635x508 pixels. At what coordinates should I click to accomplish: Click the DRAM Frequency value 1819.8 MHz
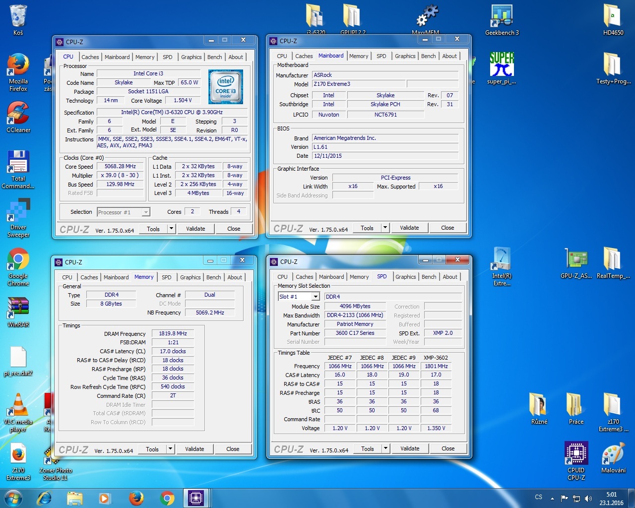tap(173, 333)
